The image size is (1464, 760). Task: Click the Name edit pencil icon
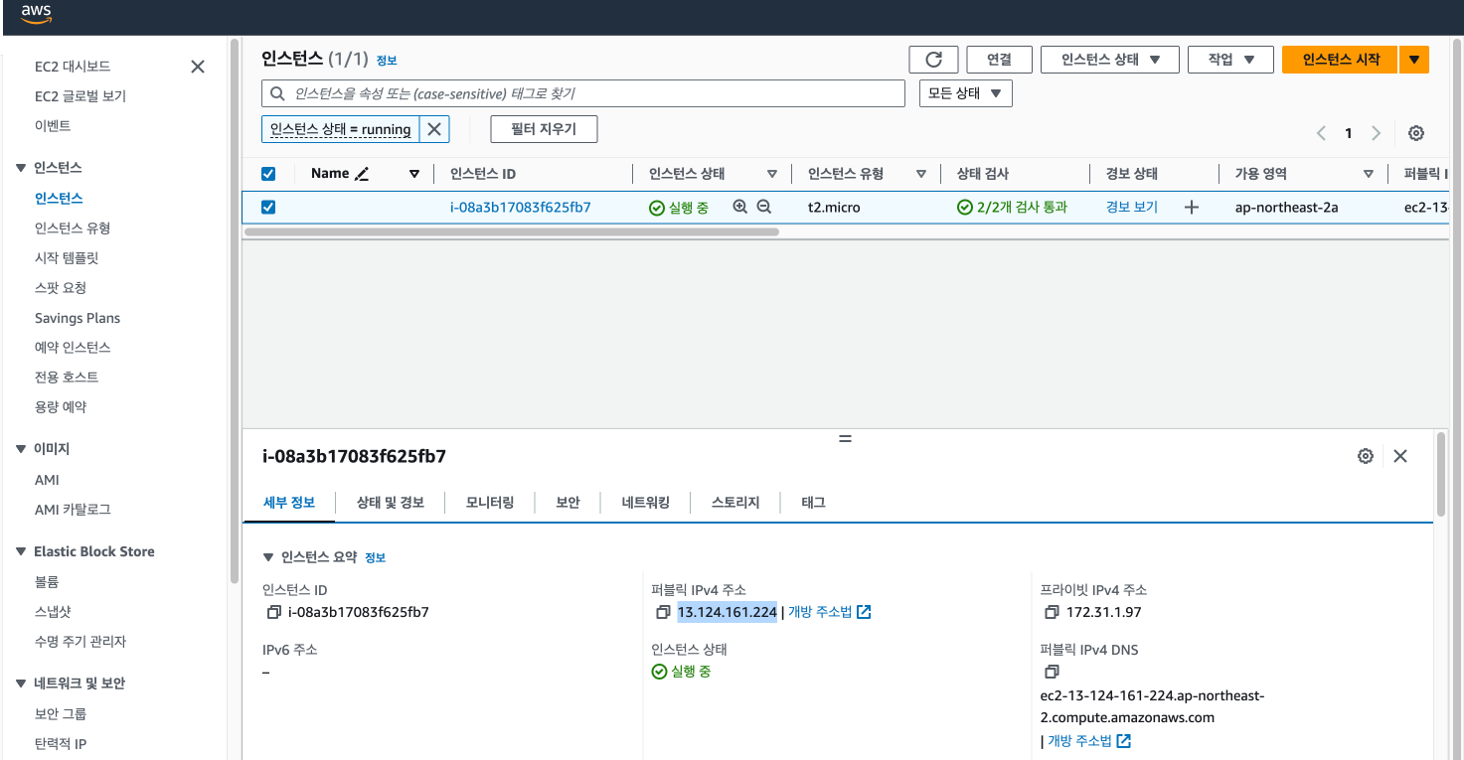click(x=362, y=174)
